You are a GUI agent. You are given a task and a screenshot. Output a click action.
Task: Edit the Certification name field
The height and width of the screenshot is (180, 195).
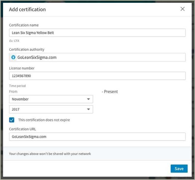(97, 33)
